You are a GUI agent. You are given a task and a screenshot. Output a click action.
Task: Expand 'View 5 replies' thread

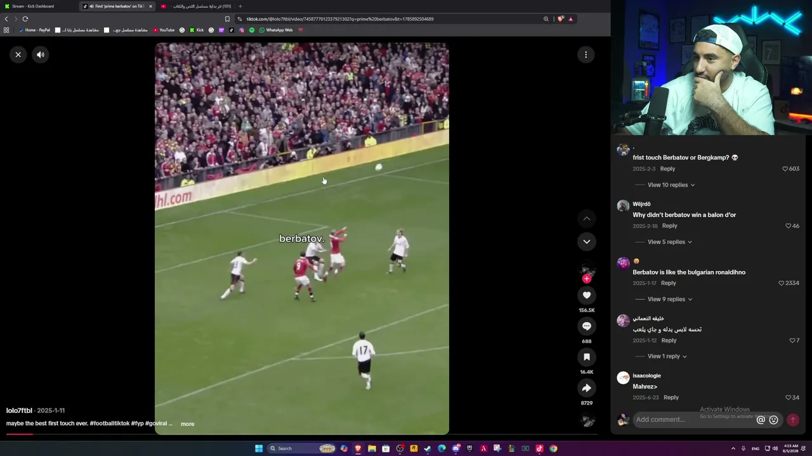click(x=670, y=242)
